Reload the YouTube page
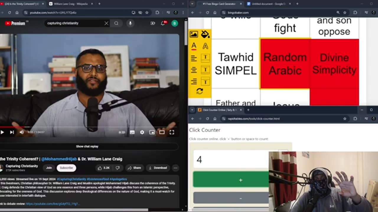Screen dimensions: 378x212 [9, 13]
